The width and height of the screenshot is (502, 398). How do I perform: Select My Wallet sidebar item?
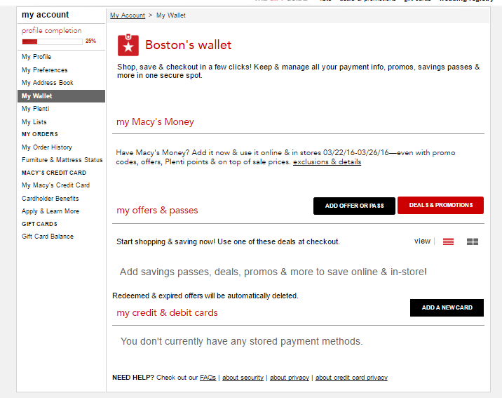tap(61, 96)
